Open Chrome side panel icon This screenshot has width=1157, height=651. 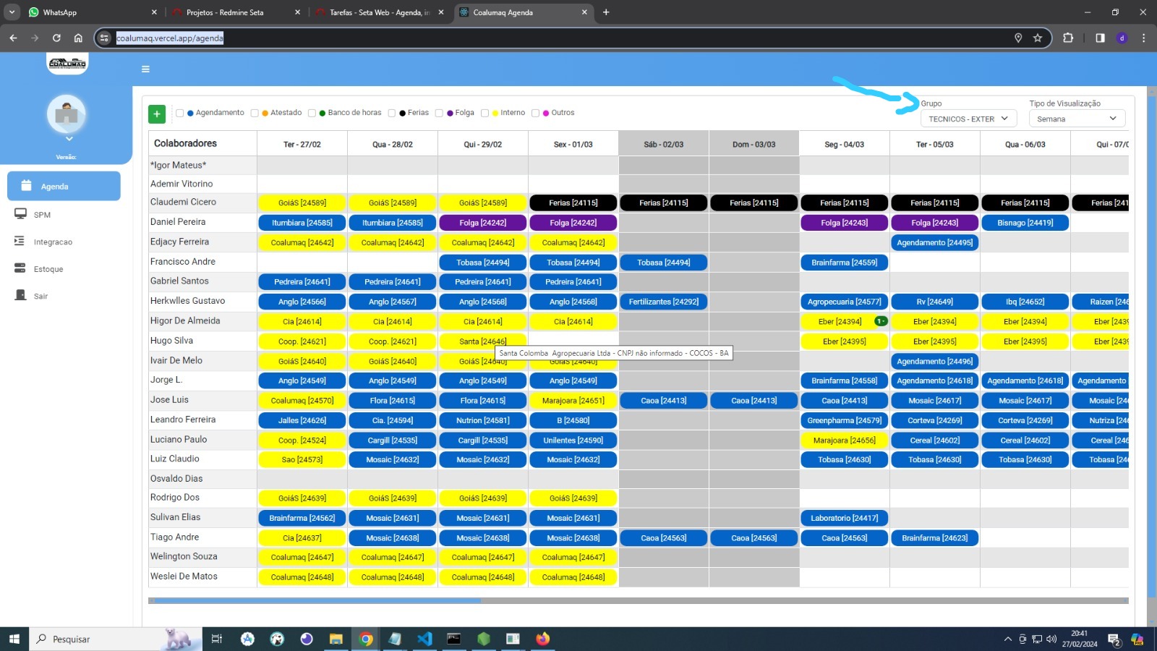point(1100,38)
